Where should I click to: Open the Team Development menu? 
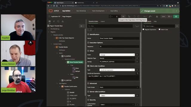[99, 11]
